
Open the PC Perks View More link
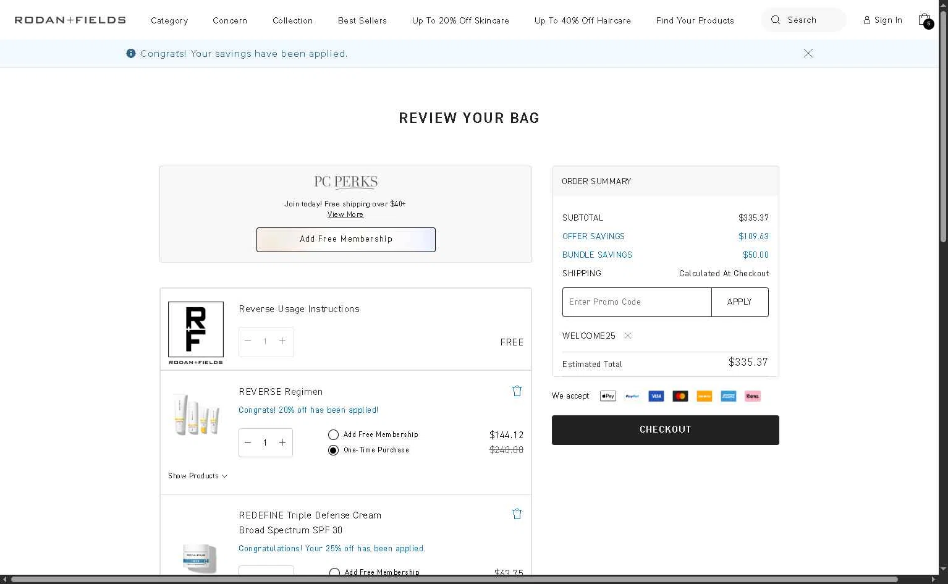point(345,214)
